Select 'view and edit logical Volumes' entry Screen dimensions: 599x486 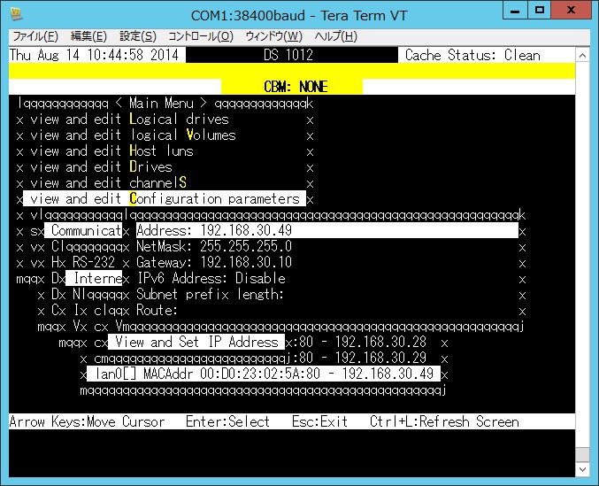click(x=133, y=135)
